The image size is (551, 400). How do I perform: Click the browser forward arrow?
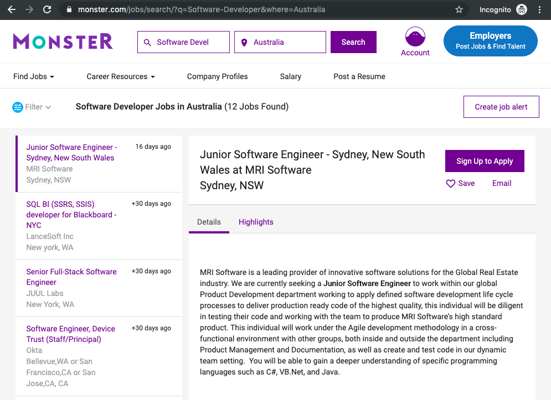[x=29, y=9]
